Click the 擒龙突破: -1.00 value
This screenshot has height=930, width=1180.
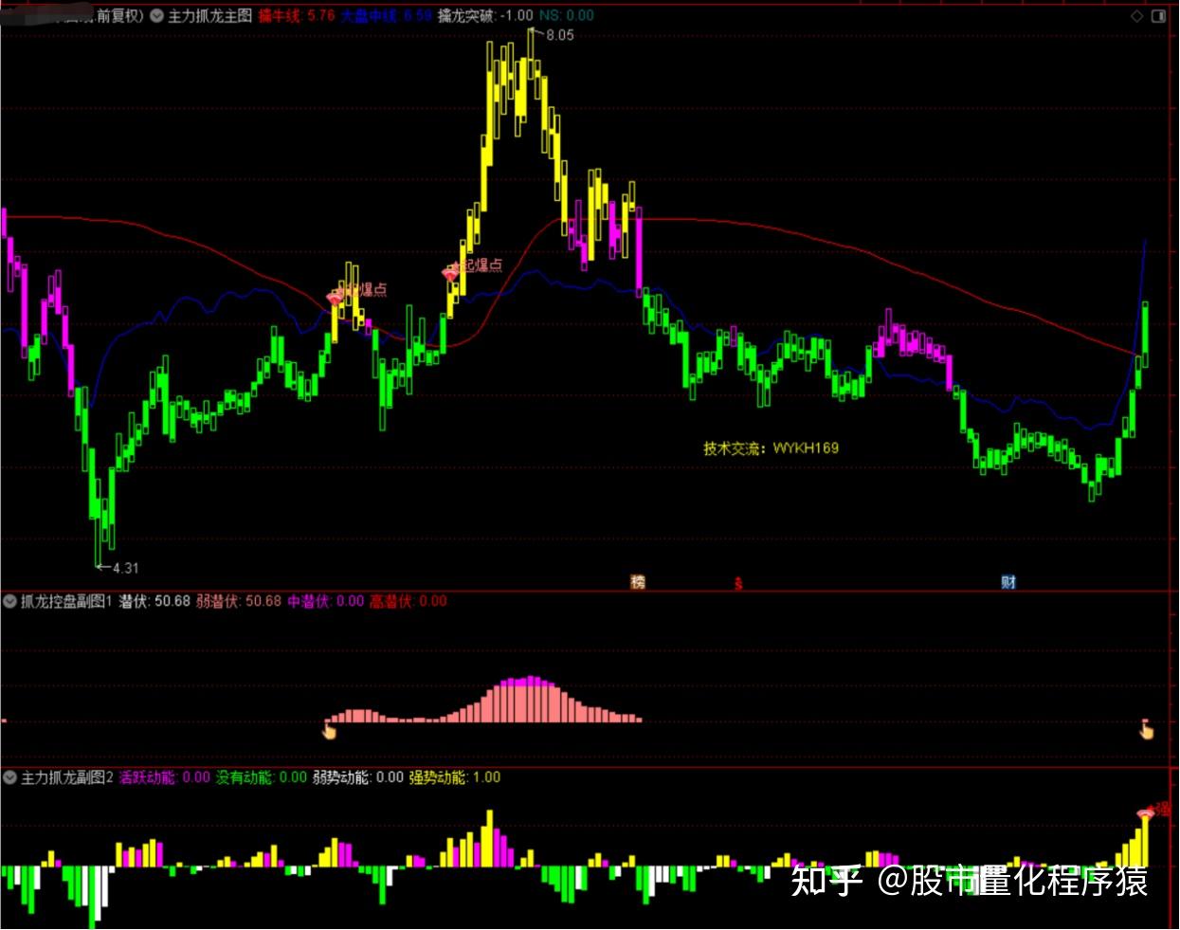[485, 15]
